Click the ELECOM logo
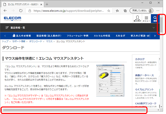 (12, 19)
